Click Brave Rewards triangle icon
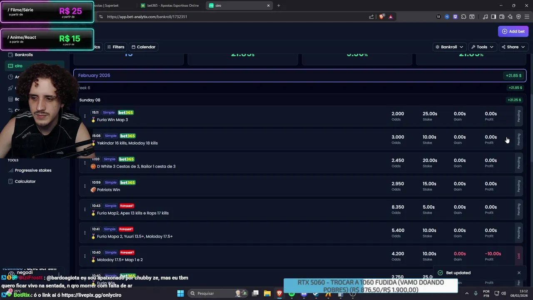Image resolution: width=533 pixels, height=300 pixels. click(391, 17)
